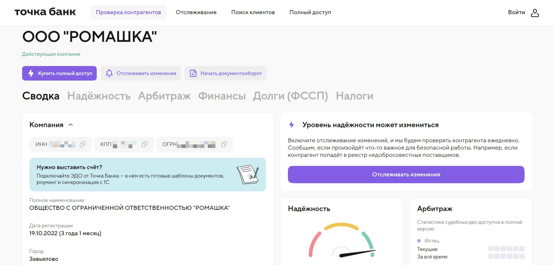Screen dimensions: 553x265
Task: Click the document icon on Начать документооборот
Action: point(193,73)
